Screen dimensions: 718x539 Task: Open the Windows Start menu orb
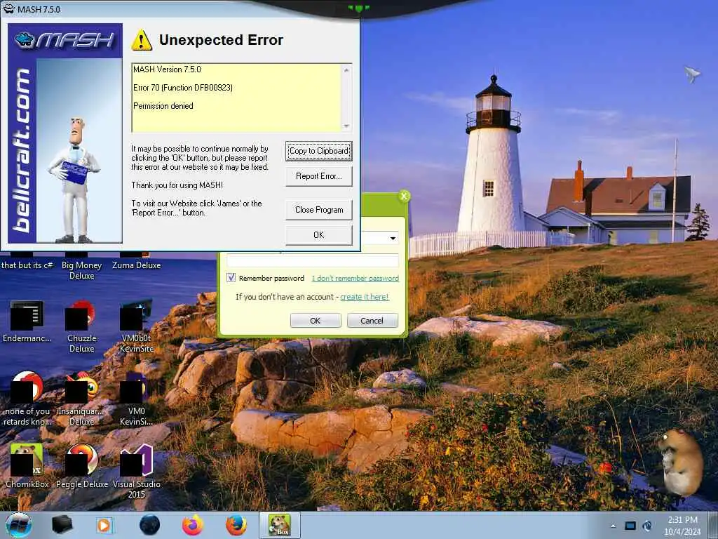click(x=19, y=525)
